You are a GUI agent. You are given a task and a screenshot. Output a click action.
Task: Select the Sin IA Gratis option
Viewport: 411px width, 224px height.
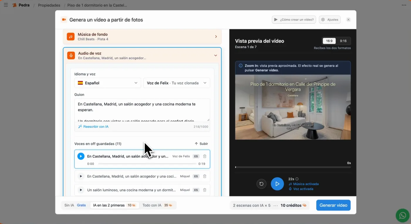[x=75, y=205]
